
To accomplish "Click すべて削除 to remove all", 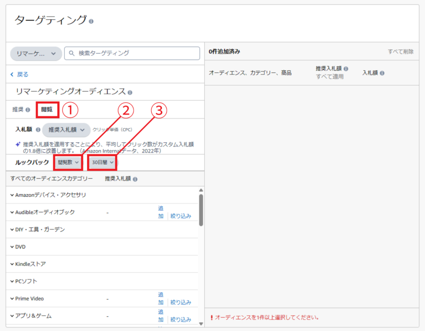I will [x=400, y=52].
